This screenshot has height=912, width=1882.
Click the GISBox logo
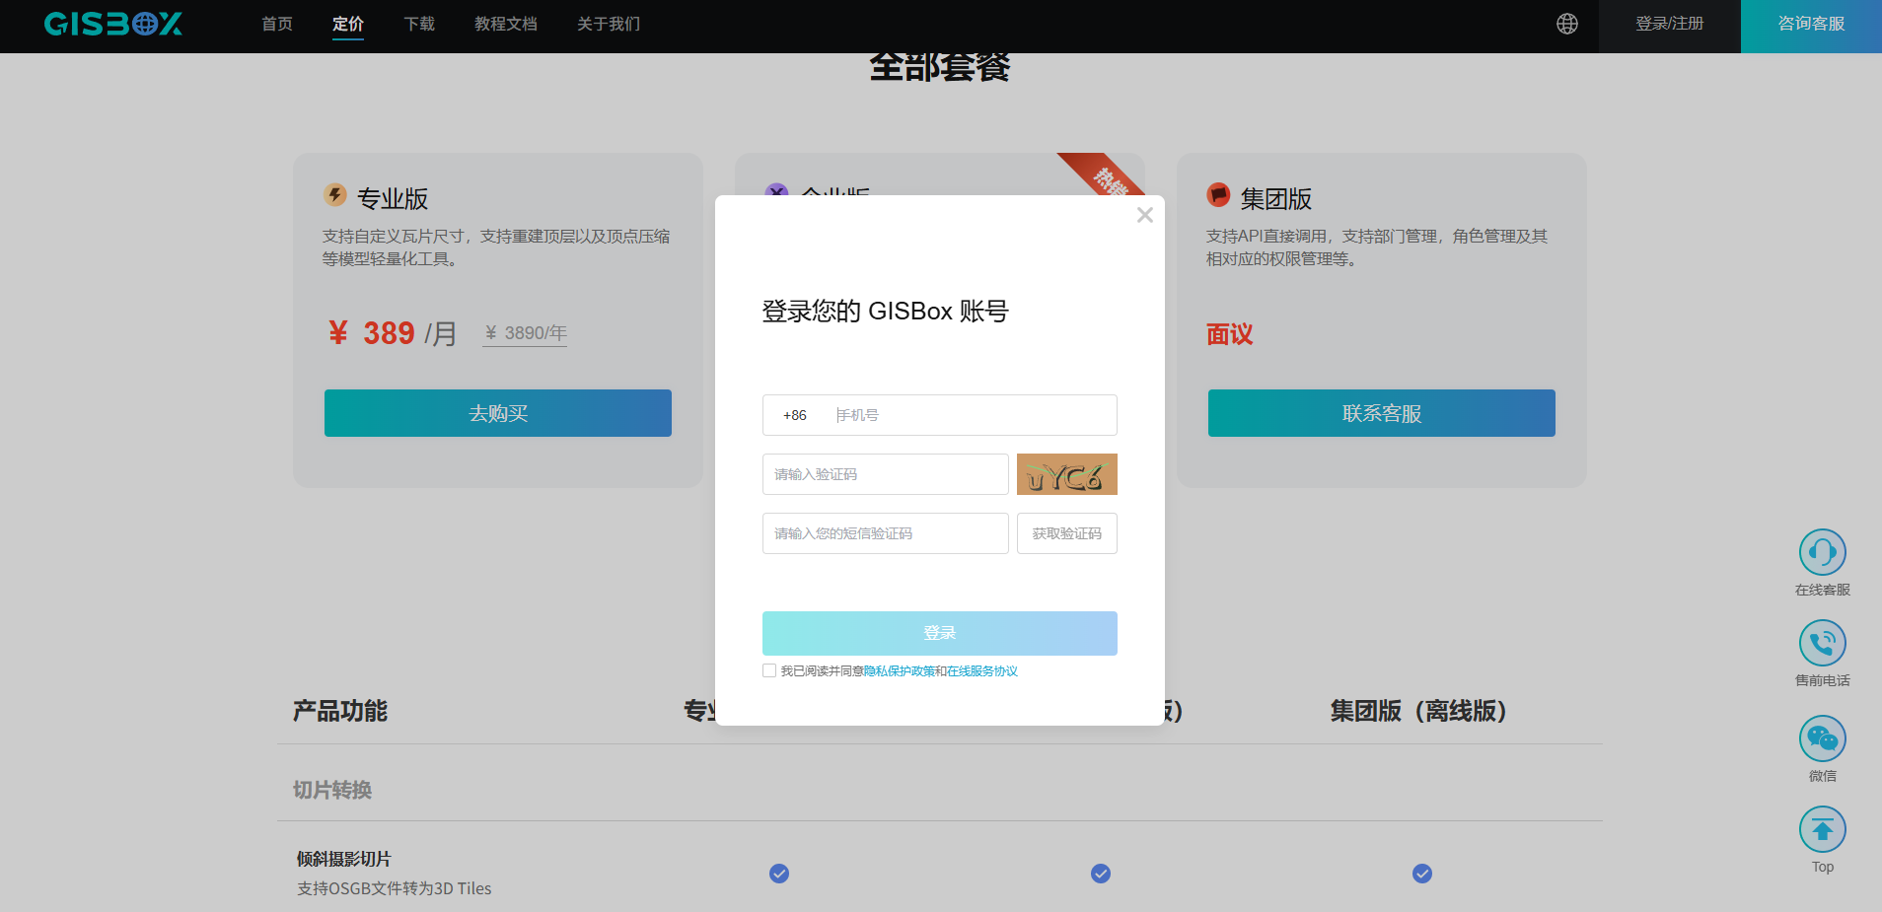pos(113,24)
